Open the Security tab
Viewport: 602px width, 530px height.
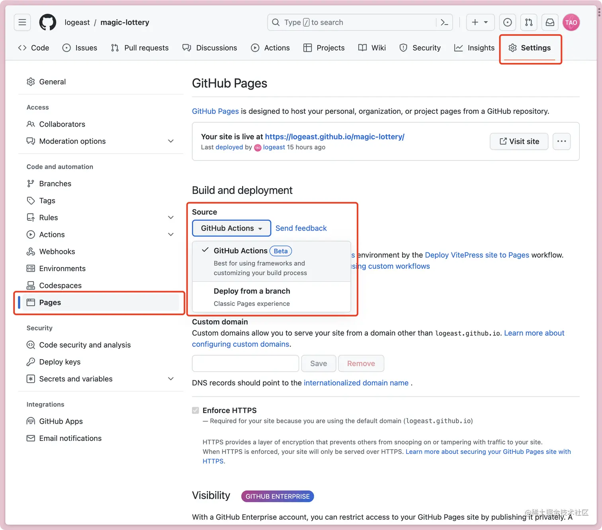420,48
